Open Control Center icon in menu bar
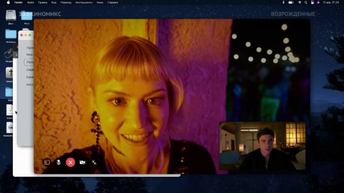344x193 pixels. pyautogui.click(x=312, y=2)
